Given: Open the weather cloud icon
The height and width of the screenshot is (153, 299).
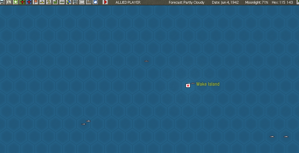Looking at the screenshot, I should (95, 2).
